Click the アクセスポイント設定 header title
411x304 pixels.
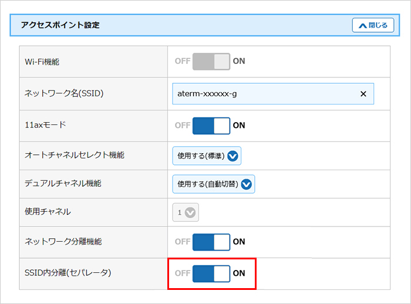coord(60,25)
